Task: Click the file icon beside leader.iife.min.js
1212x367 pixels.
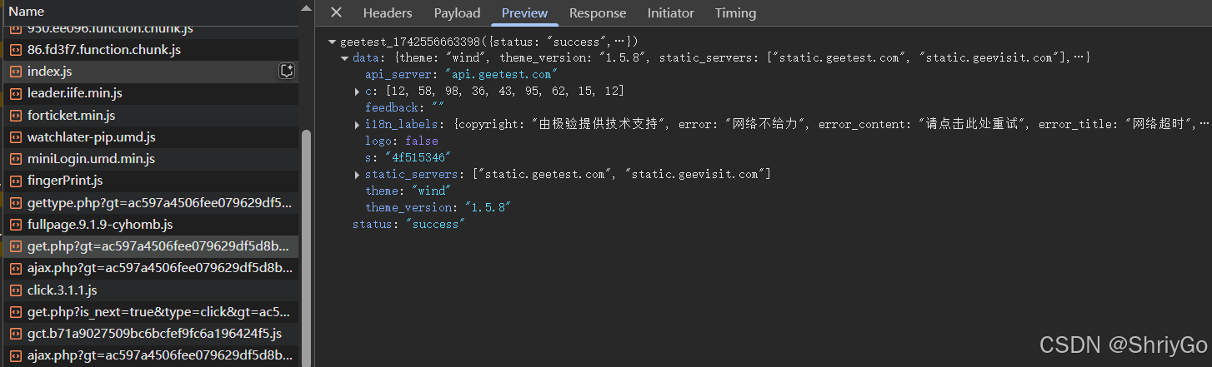Action: [15, 93]
